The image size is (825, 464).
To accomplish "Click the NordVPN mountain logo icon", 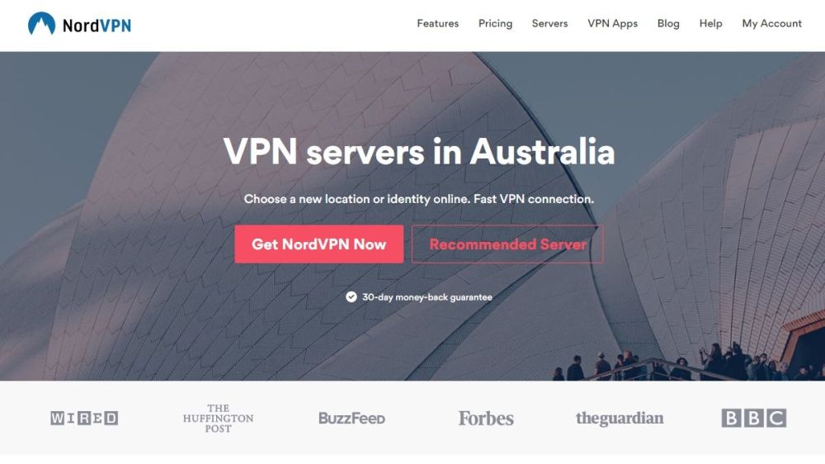I will [x=41, y=24].
